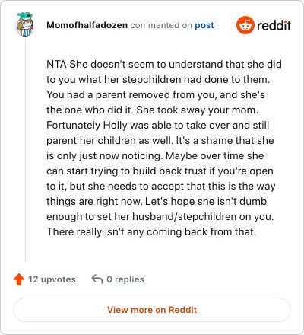Click the orange Reddit Snoo logo icon
The image size is (304, 335).
coord(245,25)
